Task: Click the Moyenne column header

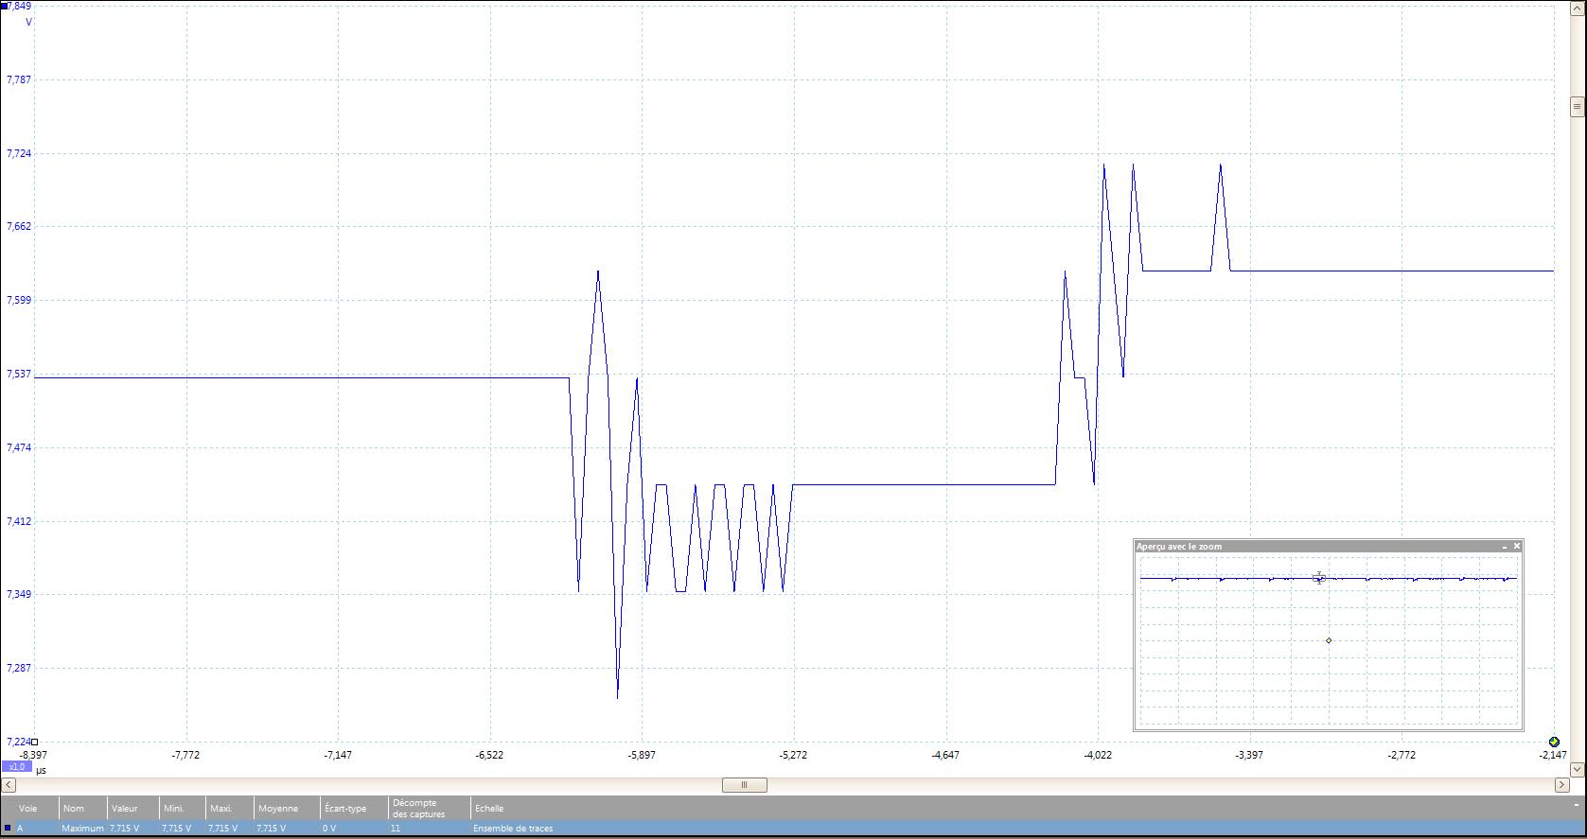Action: tap(277, 809)
